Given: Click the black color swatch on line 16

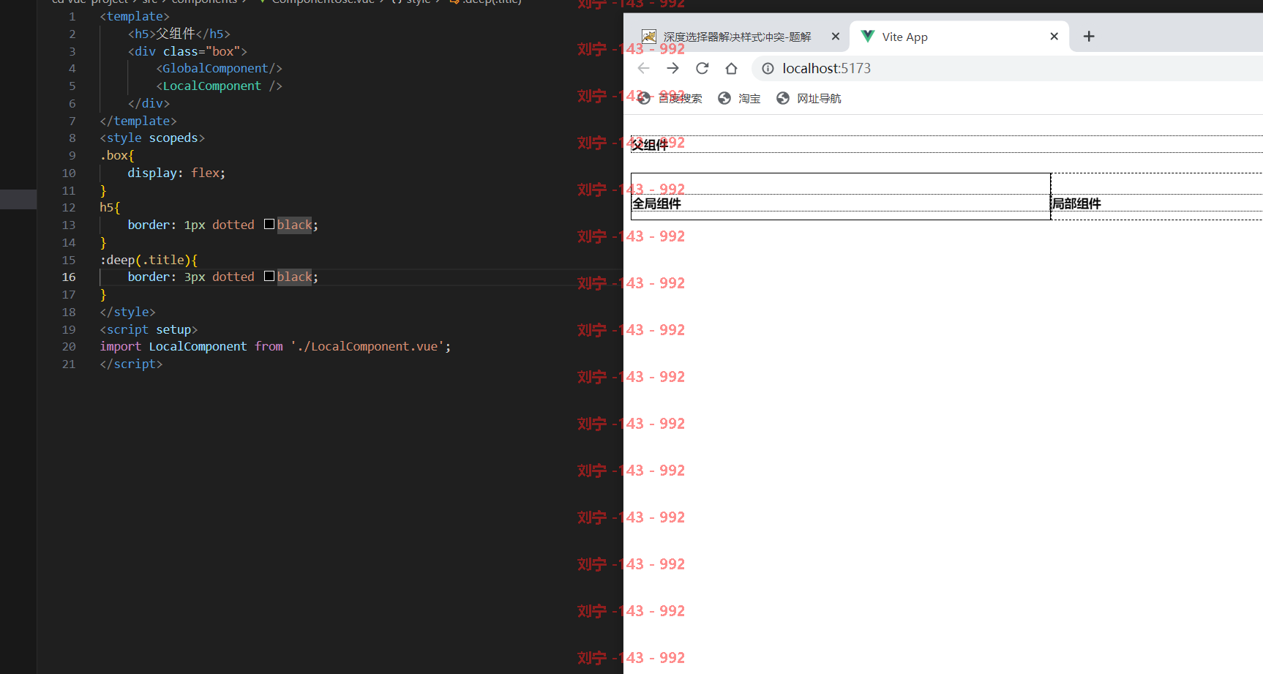Looking at the screenshot, I should (269, 276).
